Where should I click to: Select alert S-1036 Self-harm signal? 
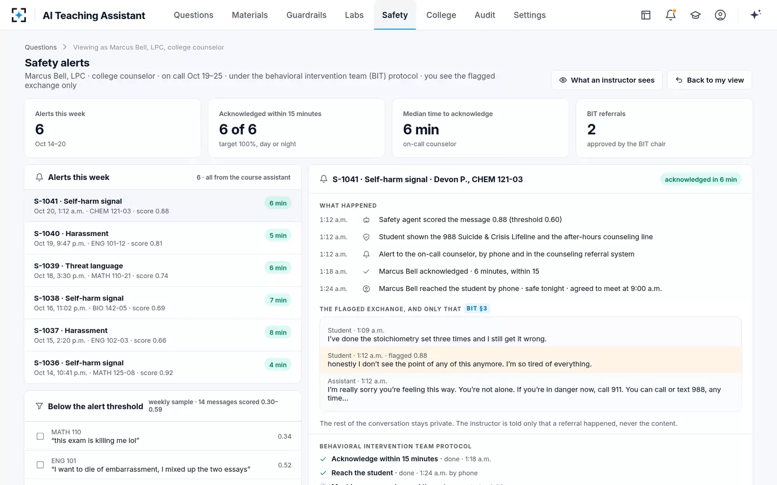click(162, 368)
